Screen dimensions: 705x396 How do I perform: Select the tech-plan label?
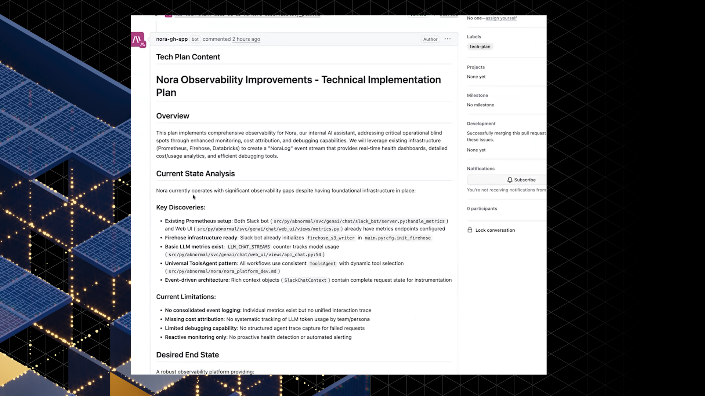[480, 47]
